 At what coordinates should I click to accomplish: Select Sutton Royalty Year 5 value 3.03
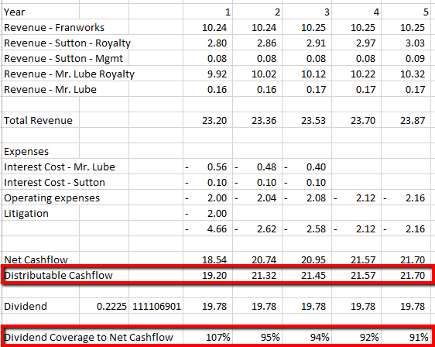[x=406, y=43]
